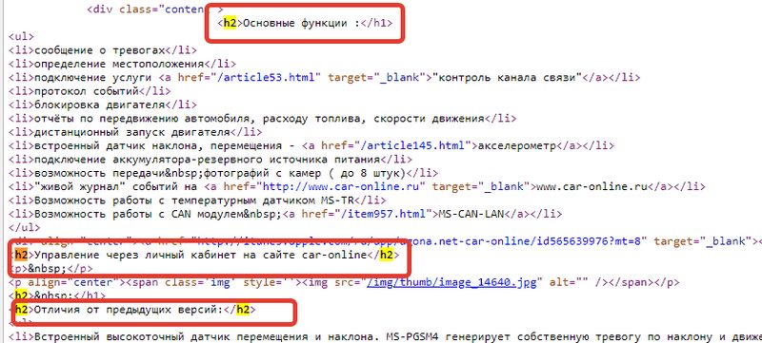This screenshot has height=343, width=762.
Task: Click the text 'фотографий с камер ( до 8 штук)'
Action: point(304,173)
